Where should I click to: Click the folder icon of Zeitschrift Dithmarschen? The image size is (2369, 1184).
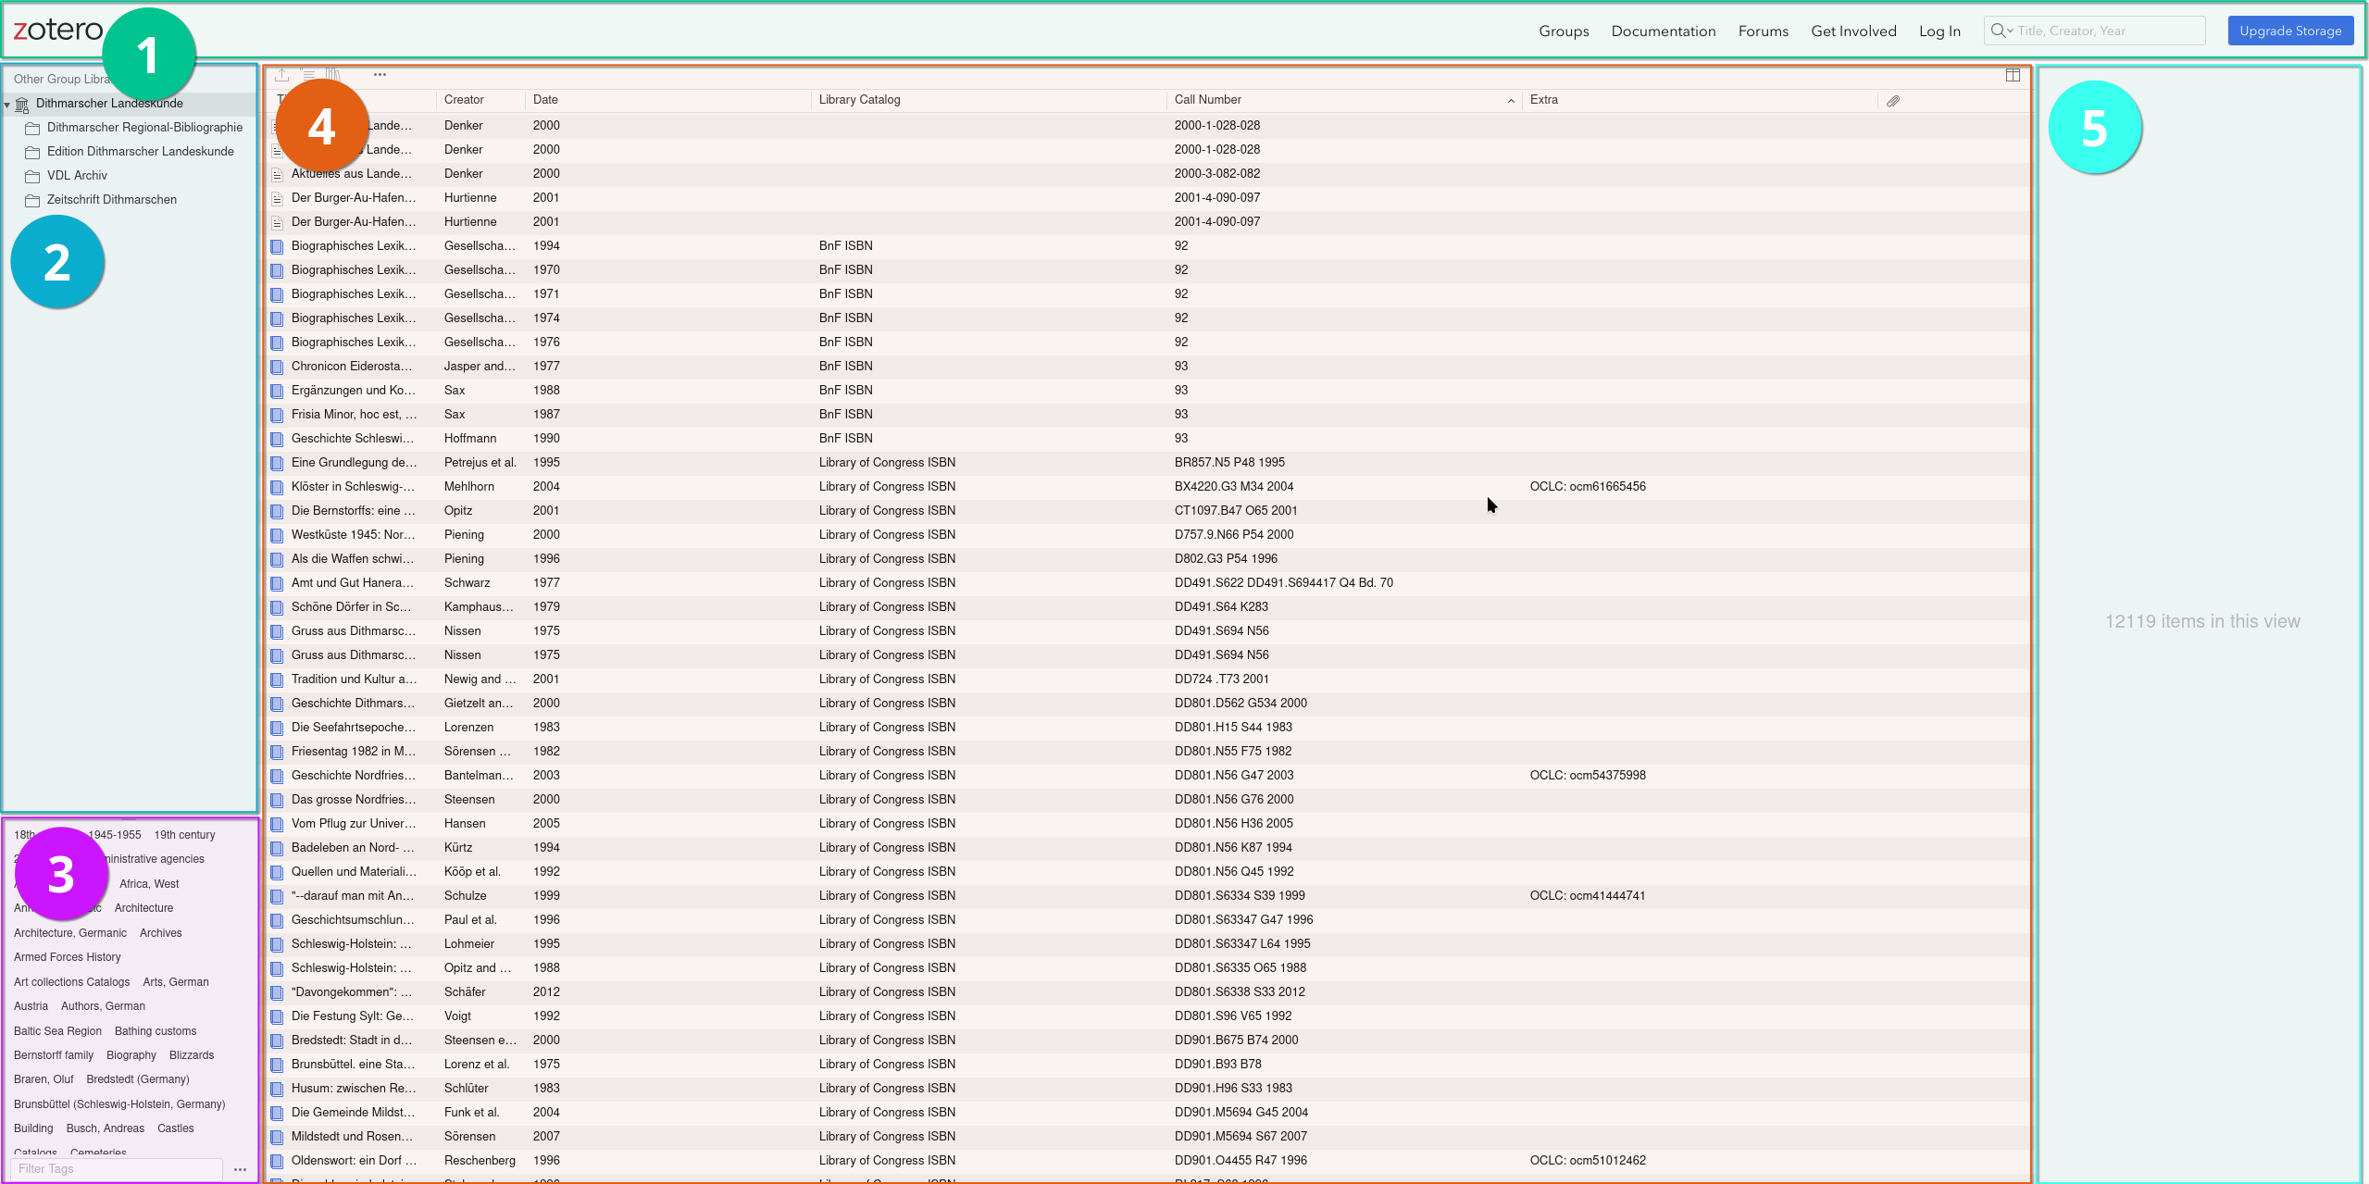(32, 200)
